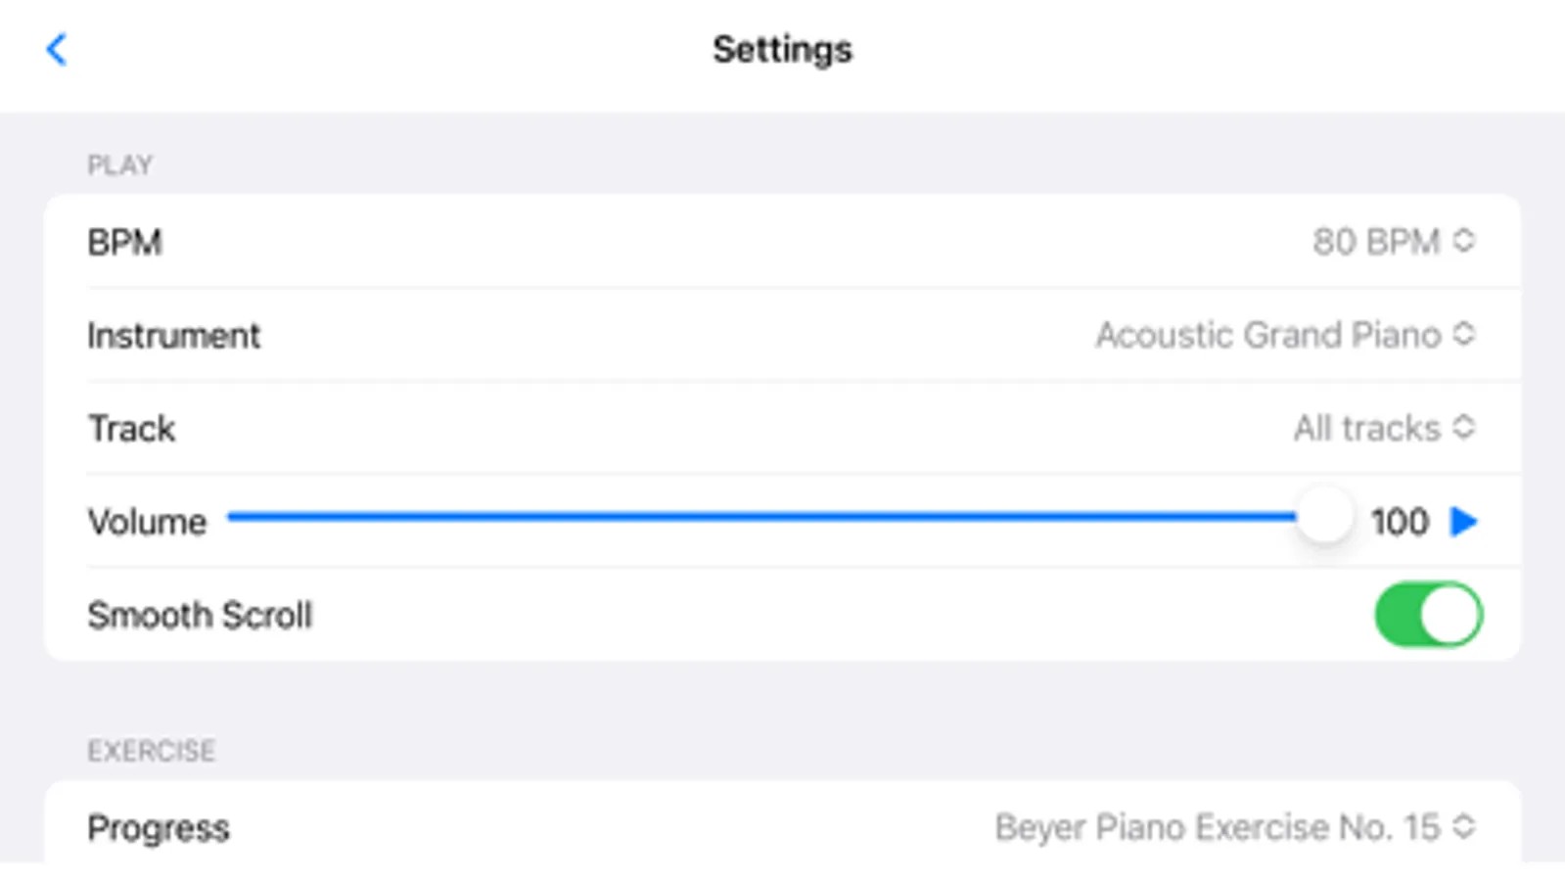Viewport: 1565px width, 881px height.
Task: Click the Volume slider's white knob
Action: tap(1323, 517)
